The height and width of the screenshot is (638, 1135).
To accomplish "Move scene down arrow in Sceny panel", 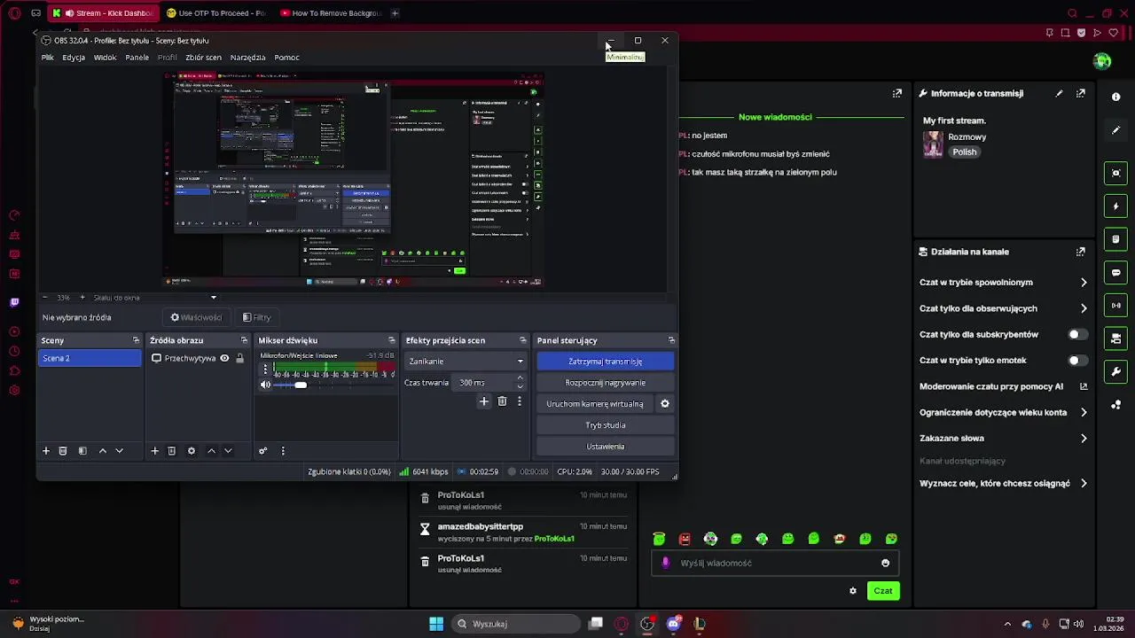I will 120,451.
